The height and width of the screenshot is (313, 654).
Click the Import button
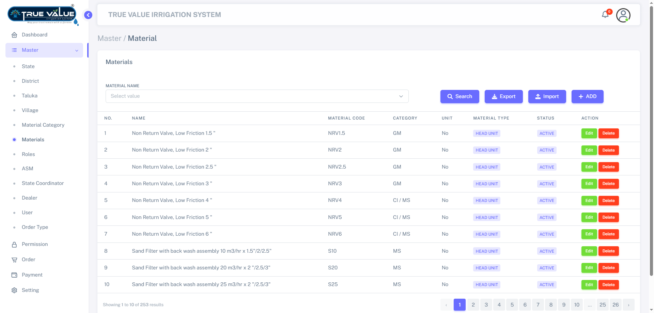click(547, 96)
